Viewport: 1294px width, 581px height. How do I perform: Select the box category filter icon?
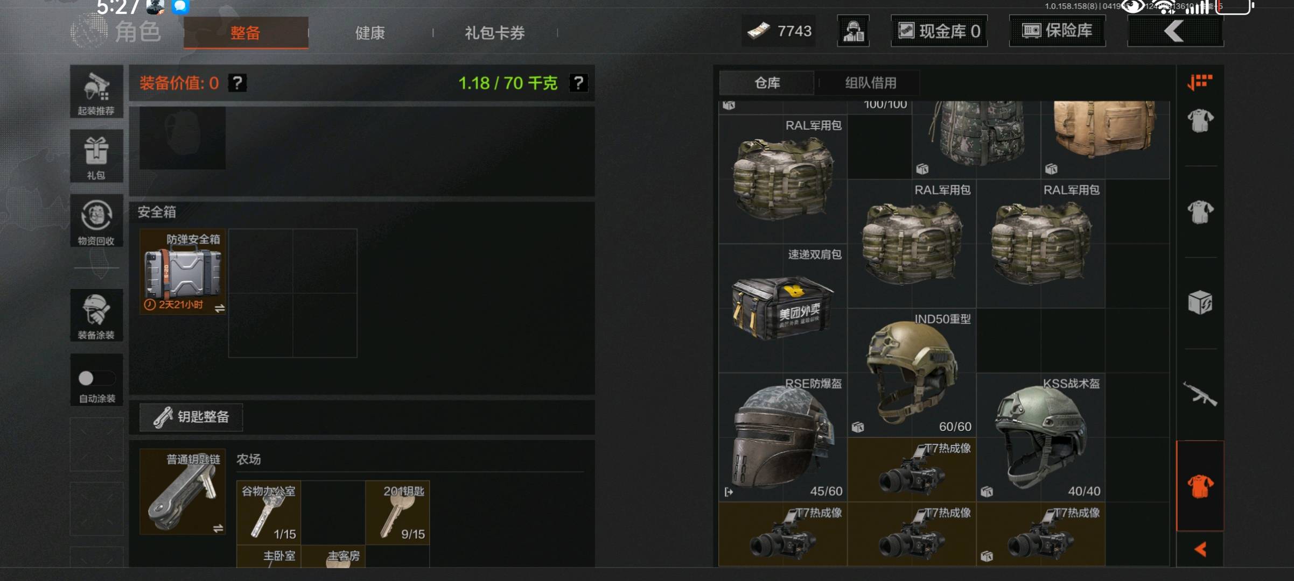1200,302
